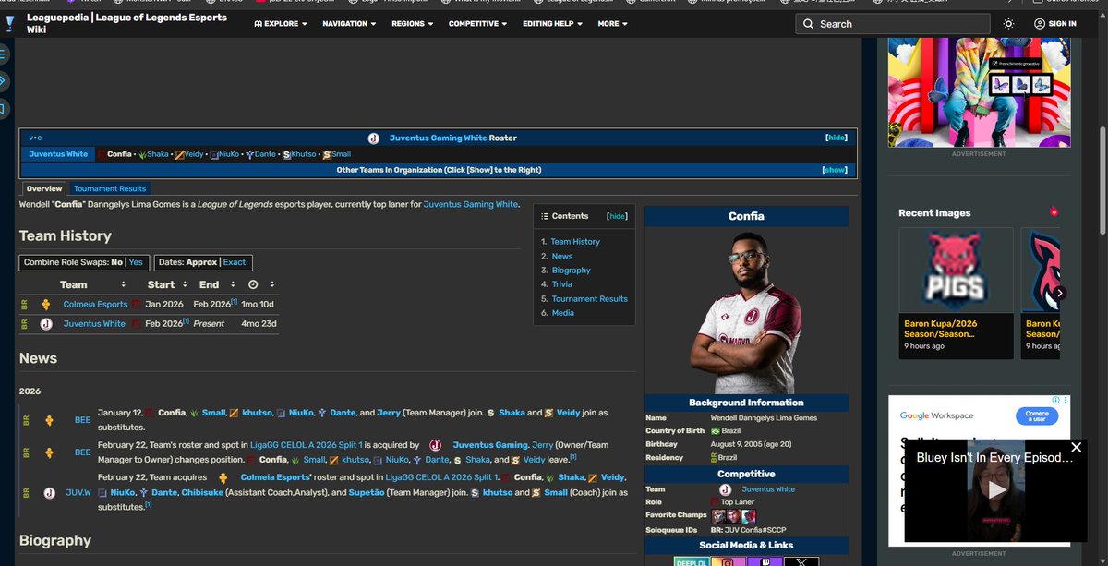Jump to Team History in Contents
The width and height of the screenshot is (1108, 566).
(575, 241)
